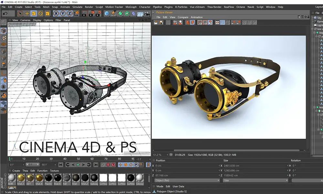Click the Position Z 87.166 cm field
Screen dimensions: 323x194
pyautogui.click(x=186, y=176)
